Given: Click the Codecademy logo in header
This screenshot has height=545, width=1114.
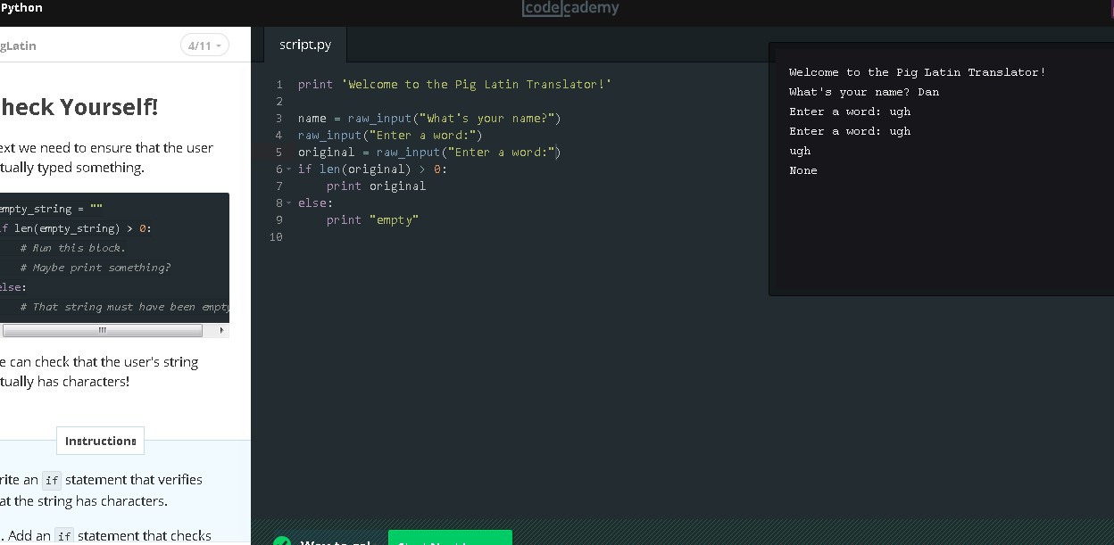Looking at the screenshot, I should coord(570,9).
